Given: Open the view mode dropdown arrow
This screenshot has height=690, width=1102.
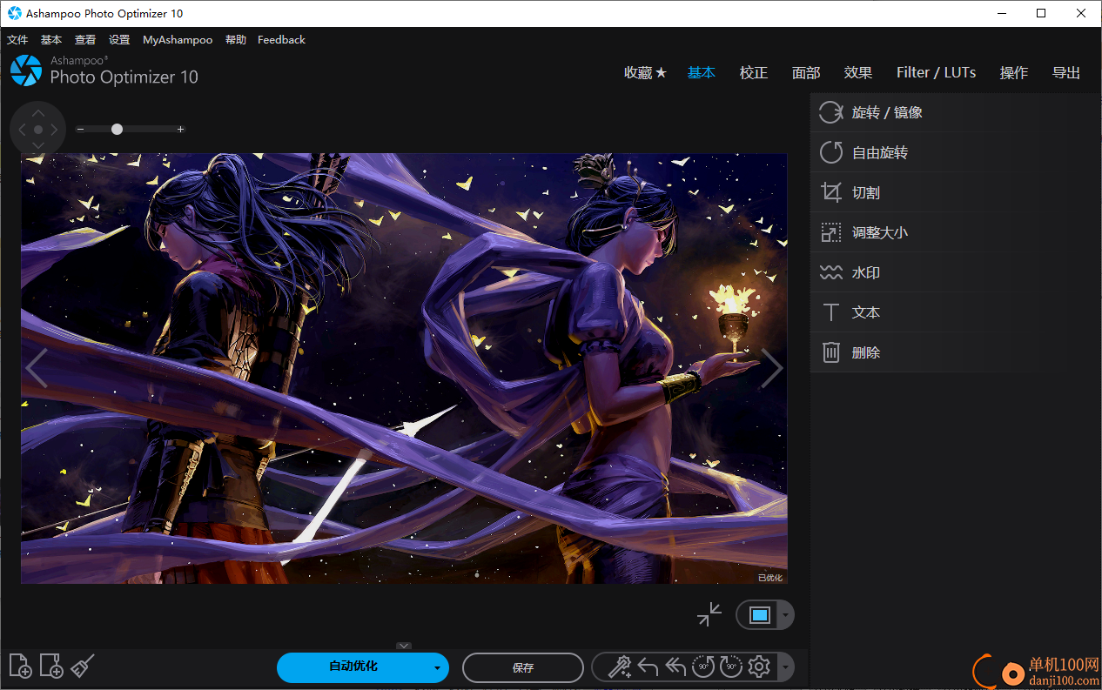Looking at the screenshot, I should point(786,615).
